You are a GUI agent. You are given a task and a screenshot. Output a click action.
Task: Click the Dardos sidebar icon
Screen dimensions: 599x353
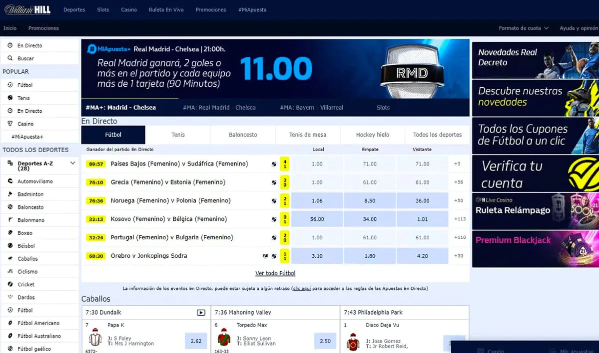point(10,297)
